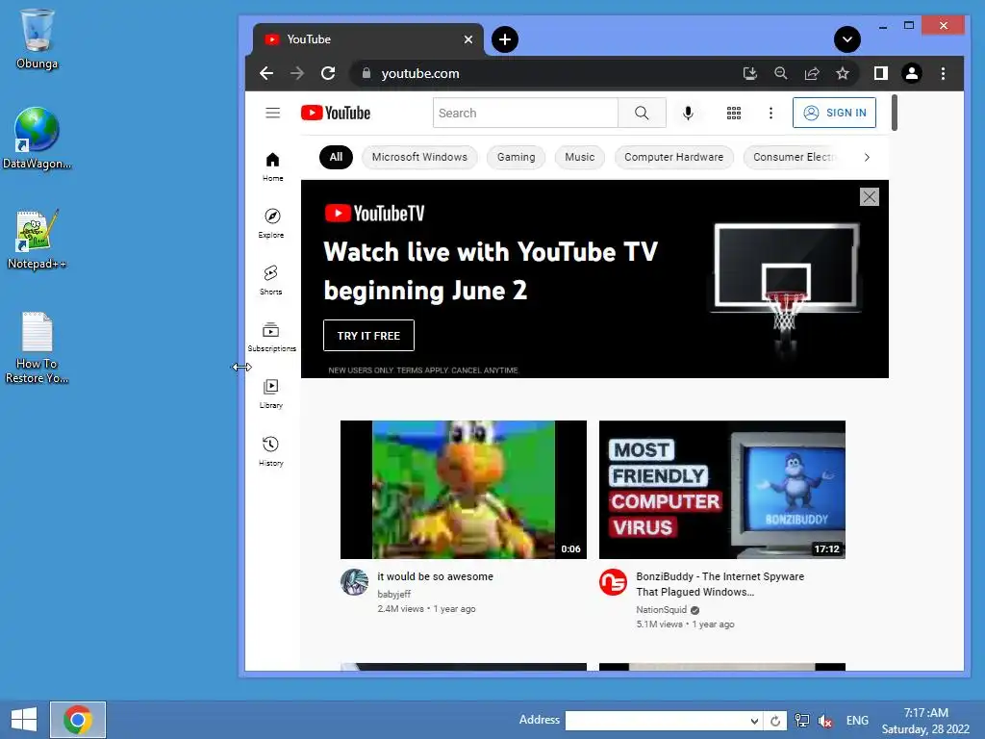Click NationSquid channel avatar
Screen dimensions: 985x739
pyautogui.click(x=613, y=582)
